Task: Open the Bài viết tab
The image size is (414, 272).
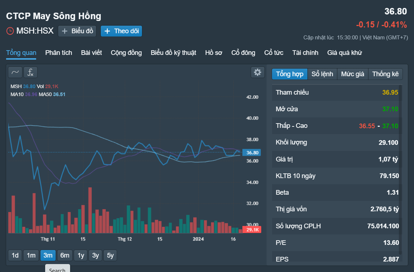Action: coord(91,52)
